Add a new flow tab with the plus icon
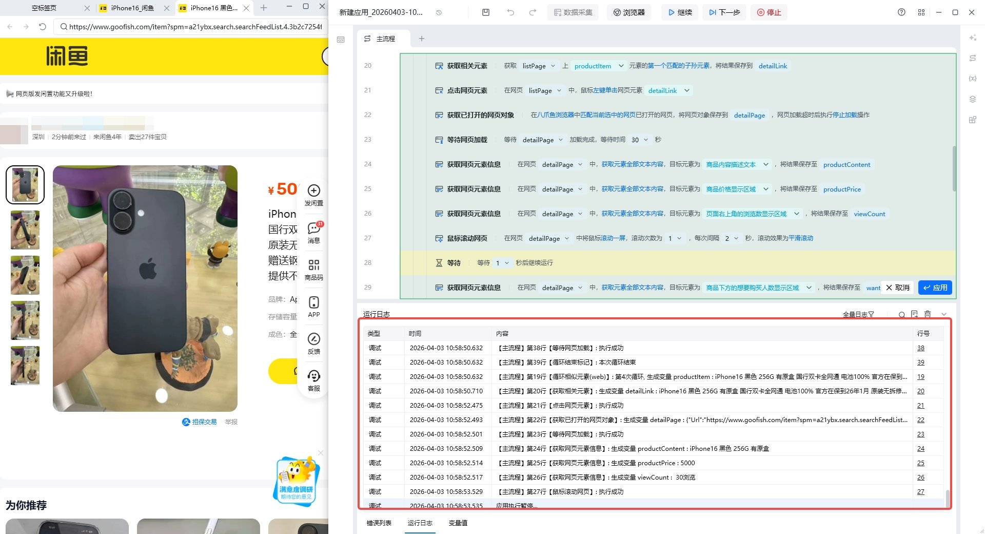This screenshot has height=534, width=985. coord(422,39)
